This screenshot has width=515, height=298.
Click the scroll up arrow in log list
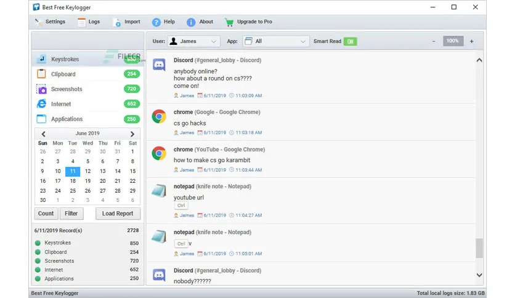479,60
